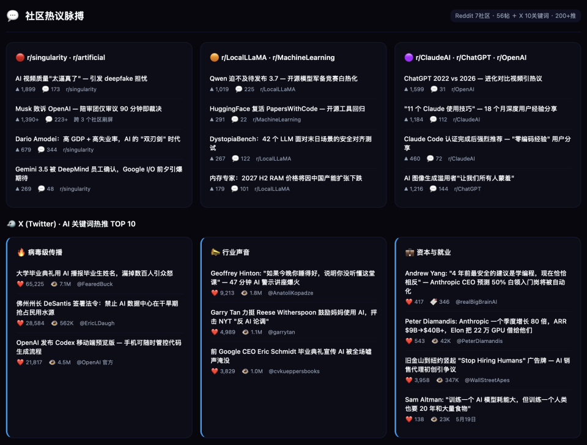Image resolution: width=587 pixels, height=445 pixels.
Task: Open the Claude Code 认证 post
Action: 487,143
